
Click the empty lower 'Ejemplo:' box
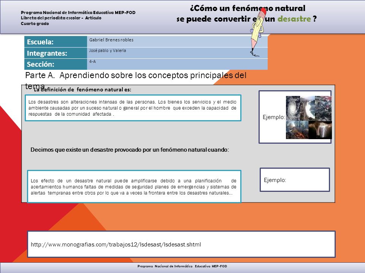point(295,180)
